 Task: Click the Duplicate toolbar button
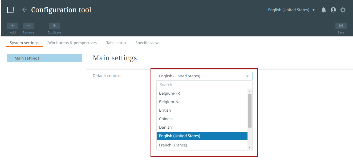[54, 26]
